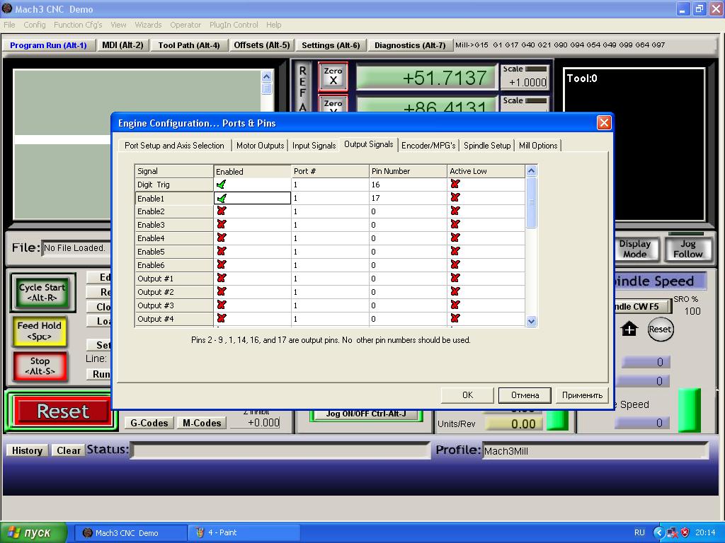Image resolution: width=725 pixels, height=543 pixels.
Task: Open the G-Codes reference button
Action: [x=149, y=423]
